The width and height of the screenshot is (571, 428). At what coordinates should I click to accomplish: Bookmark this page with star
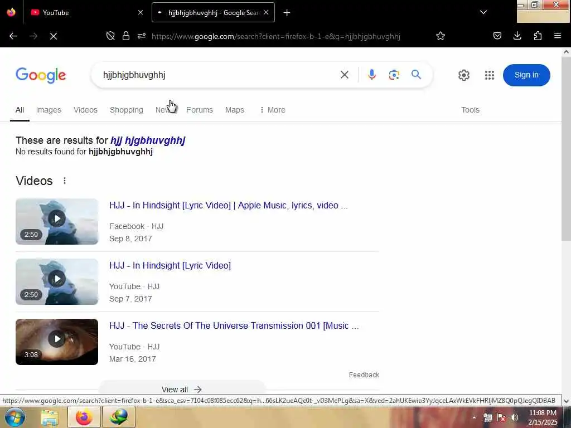[x=441, y=36]
